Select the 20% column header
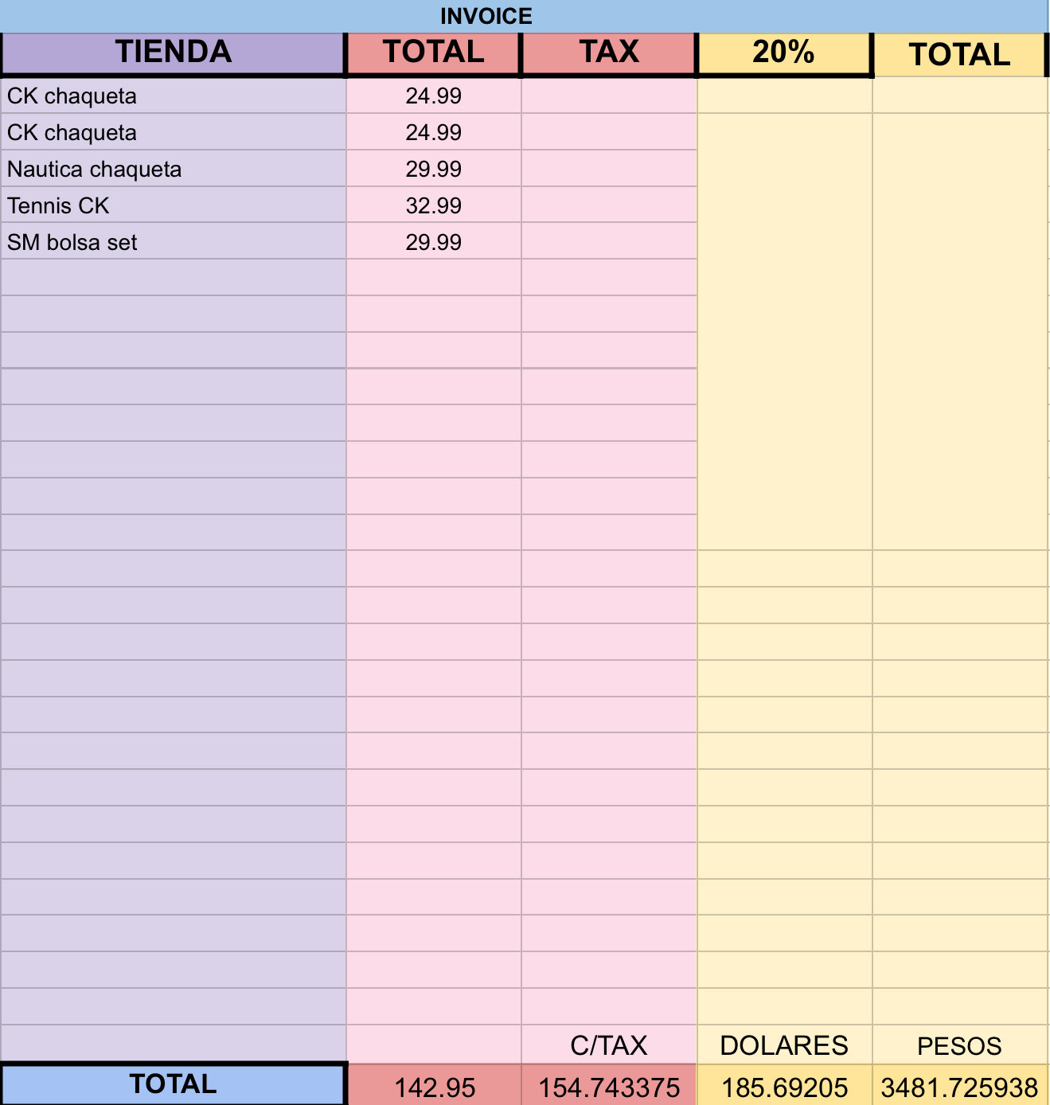The image size is (1050, 1105). tap(784, 53)
